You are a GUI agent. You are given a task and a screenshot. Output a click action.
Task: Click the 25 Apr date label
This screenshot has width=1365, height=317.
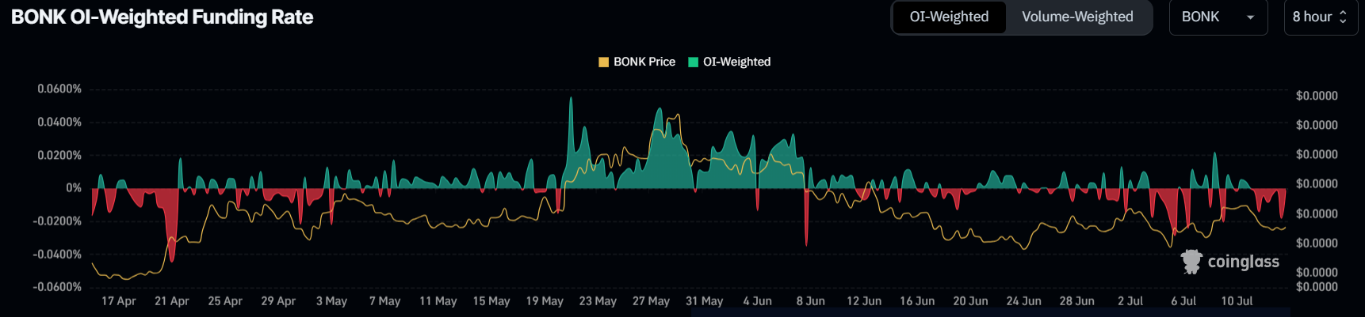pyautogui.click(x=225, y=301)
